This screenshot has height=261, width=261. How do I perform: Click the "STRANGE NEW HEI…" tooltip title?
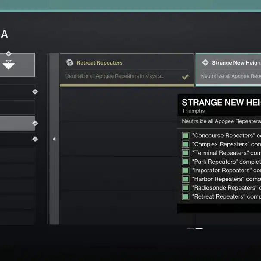click(221, 103)
